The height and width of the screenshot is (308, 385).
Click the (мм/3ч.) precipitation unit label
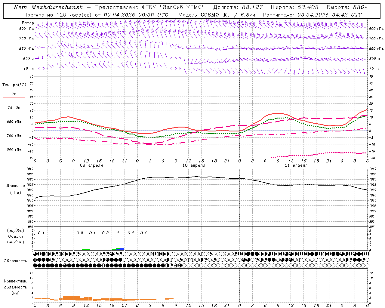point(15,231)
